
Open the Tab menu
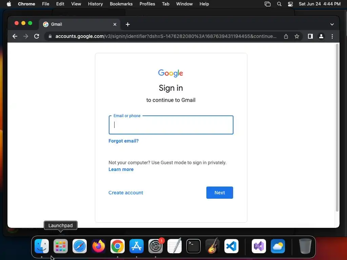(165, 4)
